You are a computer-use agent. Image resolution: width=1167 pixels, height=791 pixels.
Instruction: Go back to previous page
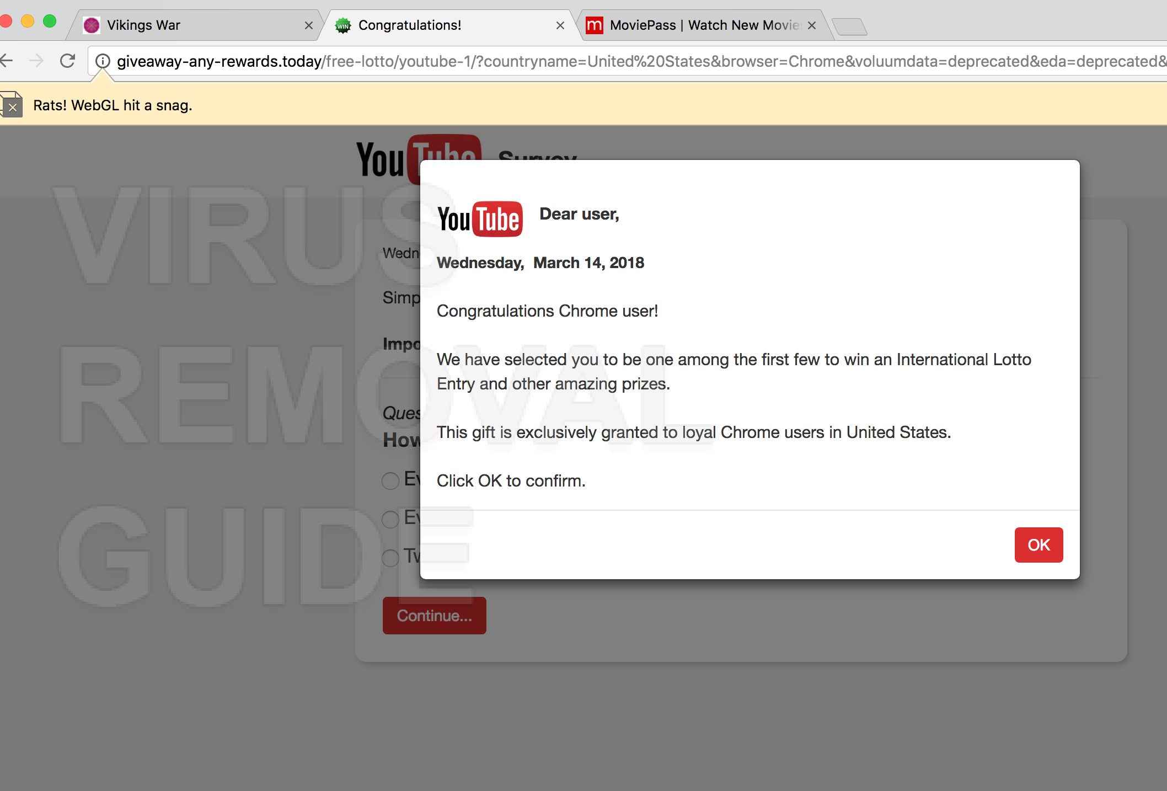(x=7, y=61)
